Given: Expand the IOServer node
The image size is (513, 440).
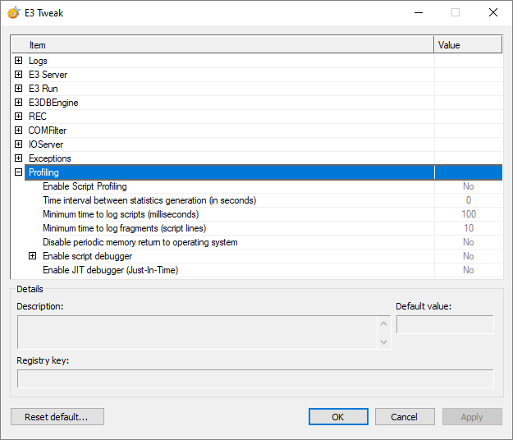Looking at the screenshot, I should pyautogui.click(x=19, y=144).
